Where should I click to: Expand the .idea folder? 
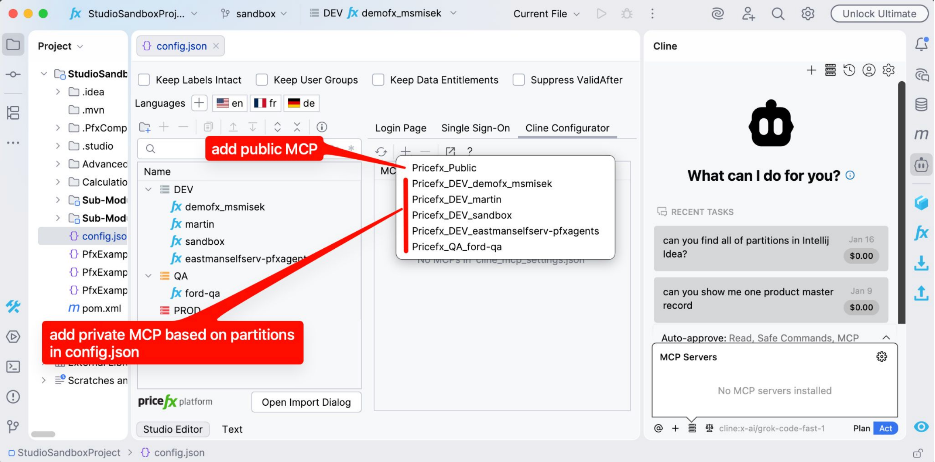tap(58, 92)
